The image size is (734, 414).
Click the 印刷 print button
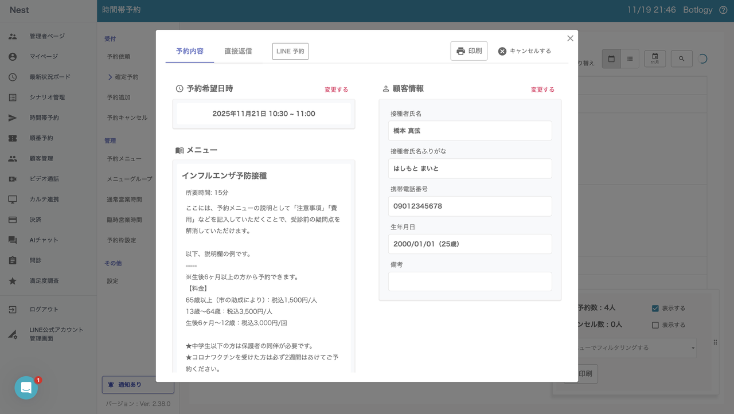pos(468,50)
